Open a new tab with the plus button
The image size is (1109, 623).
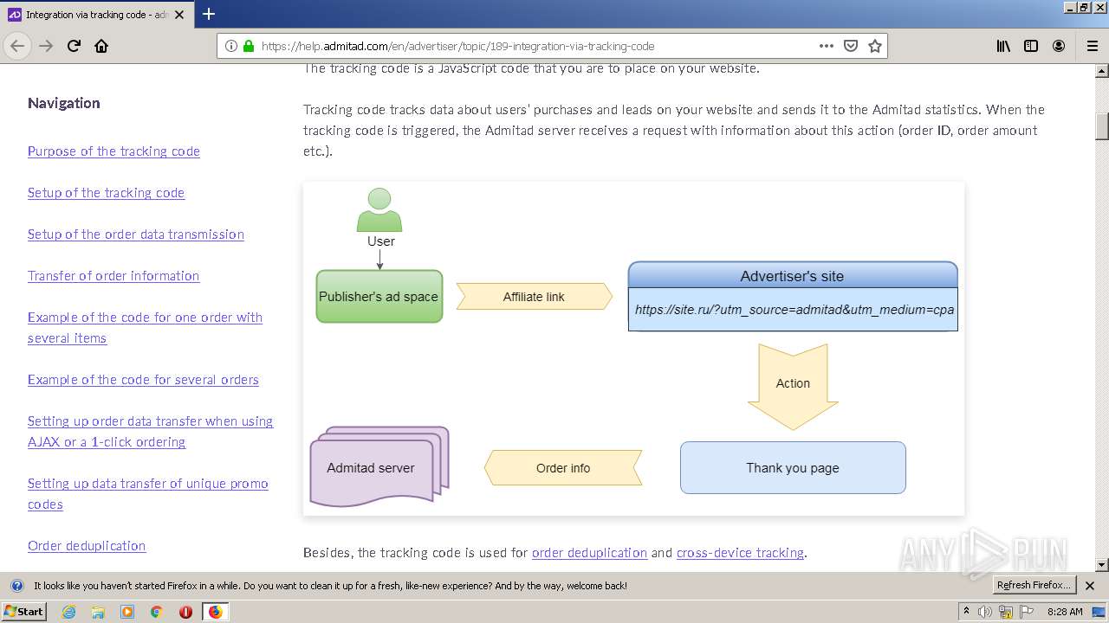click(x=209, y=14)
